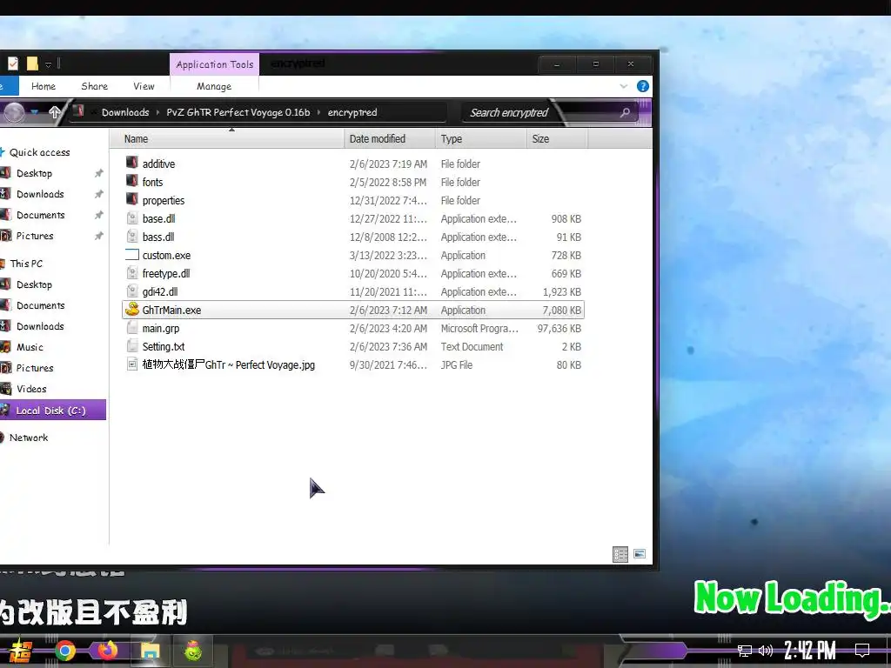Open the View ribbon tab
The width and height of the screenshot is (891, 668).
pyautogui.click(x=144, y=86)
